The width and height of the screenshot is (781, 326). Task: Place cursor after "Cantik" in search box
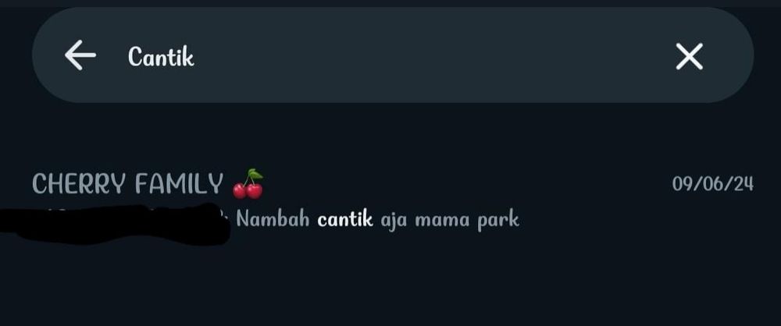pos(196,56)
